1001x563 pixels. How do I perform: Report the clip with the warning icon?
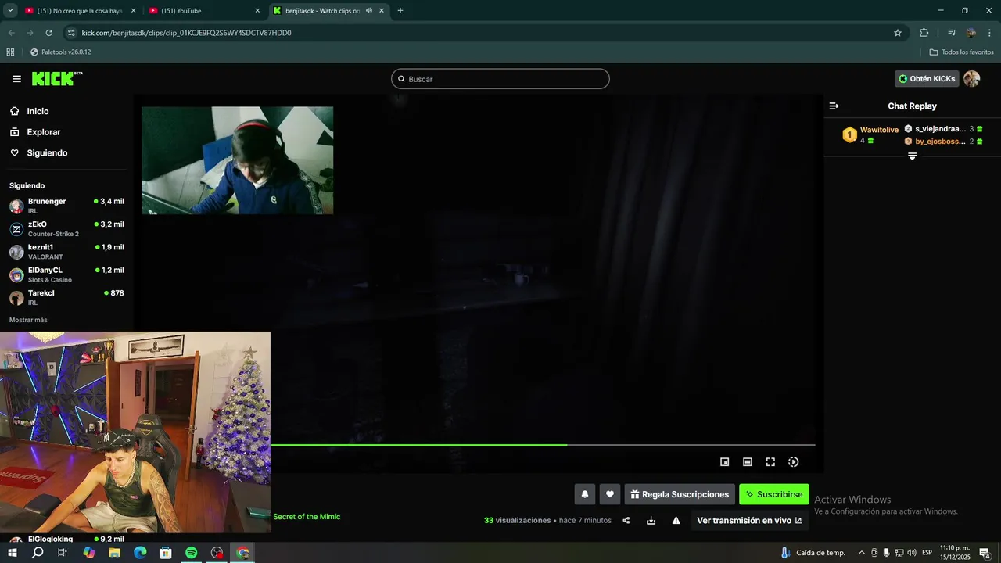[x=676, y=521]
